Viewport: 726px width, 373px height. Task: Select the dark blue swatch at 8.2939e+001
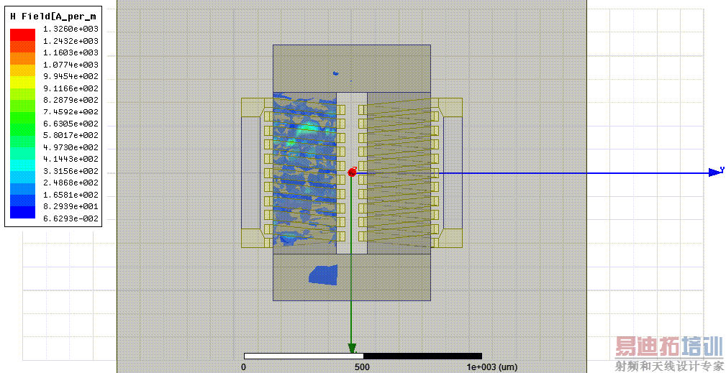coord(23,212)
